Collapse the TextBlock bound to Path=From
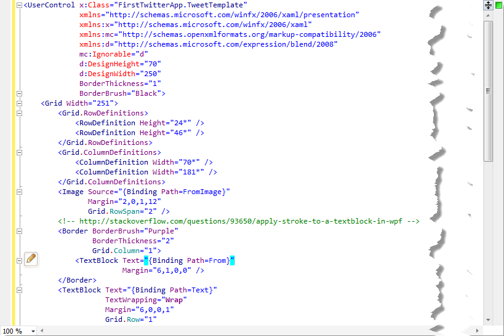This screenshot has width=504, height=336. point(19,260)
